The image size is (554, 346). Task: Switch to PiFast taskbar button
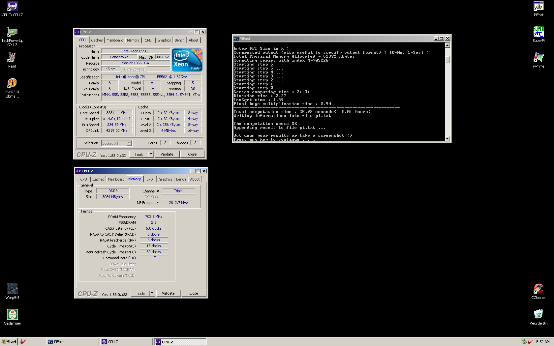(x=73, y=342)
